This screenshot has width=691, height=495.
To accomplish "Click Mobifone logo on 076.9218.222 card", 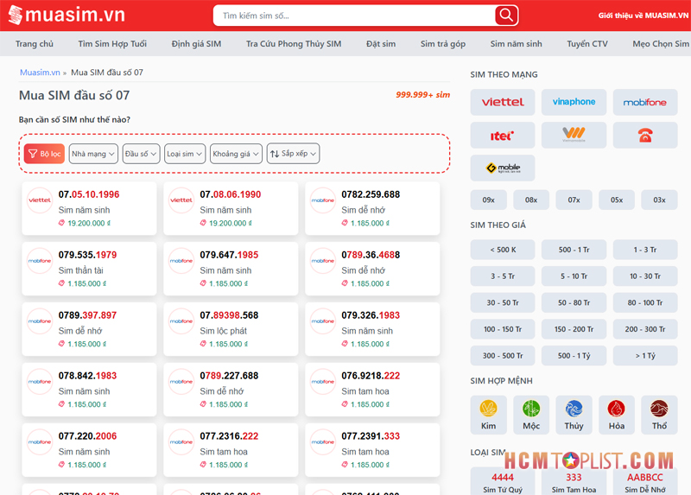I will [322, 382].
